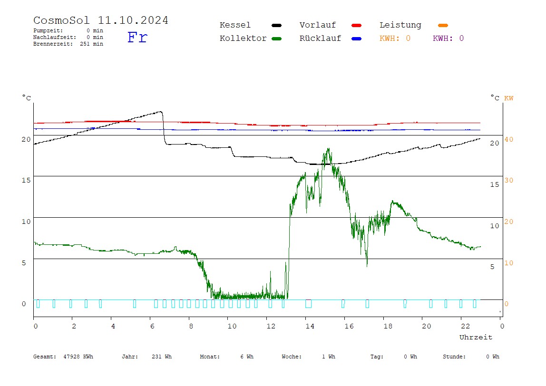Click the Jahr 231 Wh value

146,357
